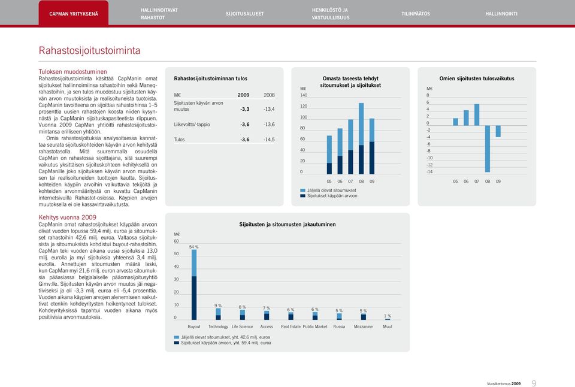Click the page number 9 in footer
This screenshot has width=575, height=387.
[534, 383]
